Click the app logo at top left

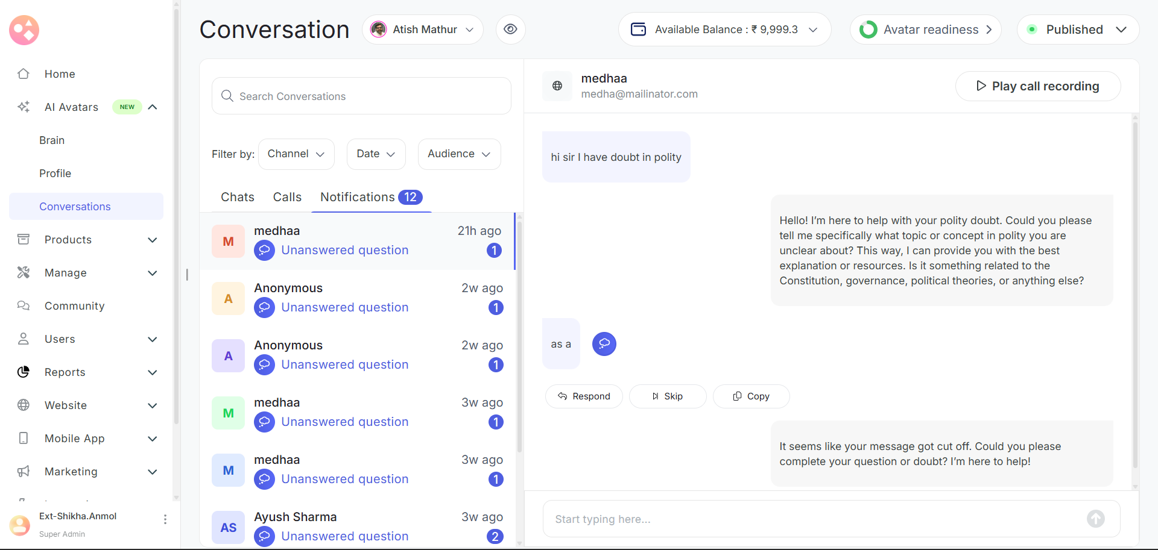(24, 30)
